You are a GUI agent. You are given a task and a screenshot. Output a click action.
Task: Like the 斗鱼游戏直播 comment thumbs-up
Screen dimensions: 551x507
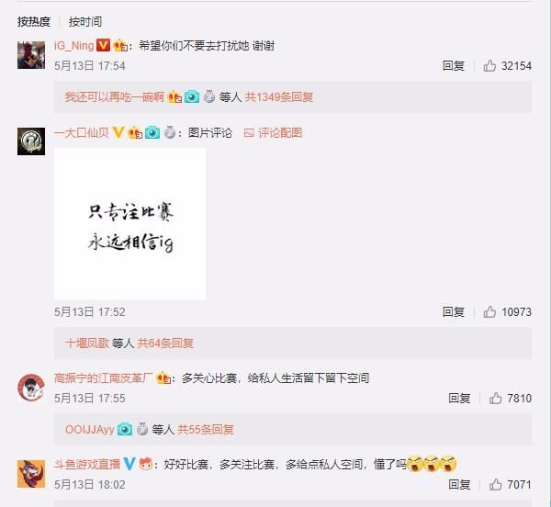click(x=496, y=485)
